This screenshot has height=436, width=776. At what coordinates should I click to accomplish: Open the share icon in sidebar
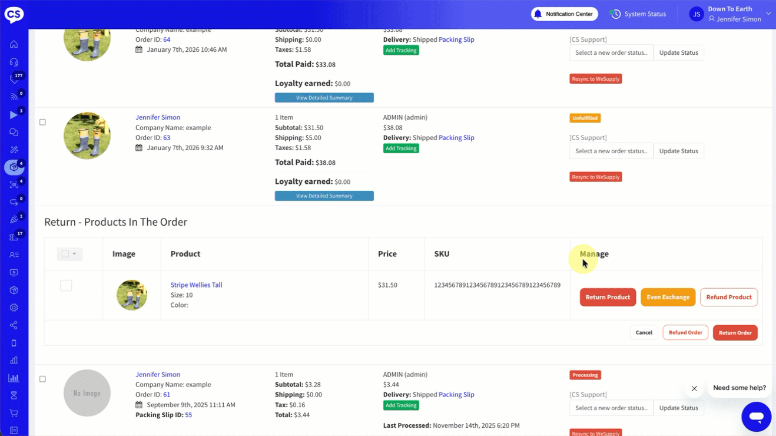(x=14, y=325)
